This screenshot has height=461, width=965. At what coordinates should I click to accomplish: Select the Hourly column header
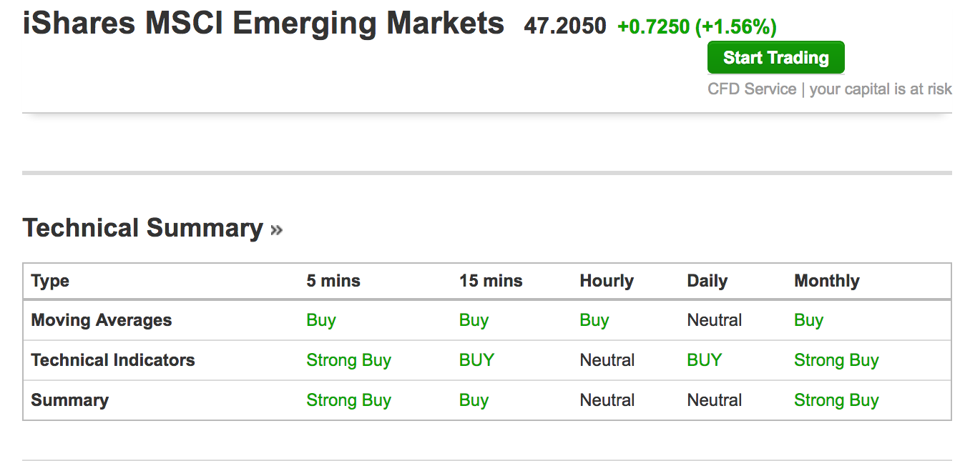click(x=607, y=281)
